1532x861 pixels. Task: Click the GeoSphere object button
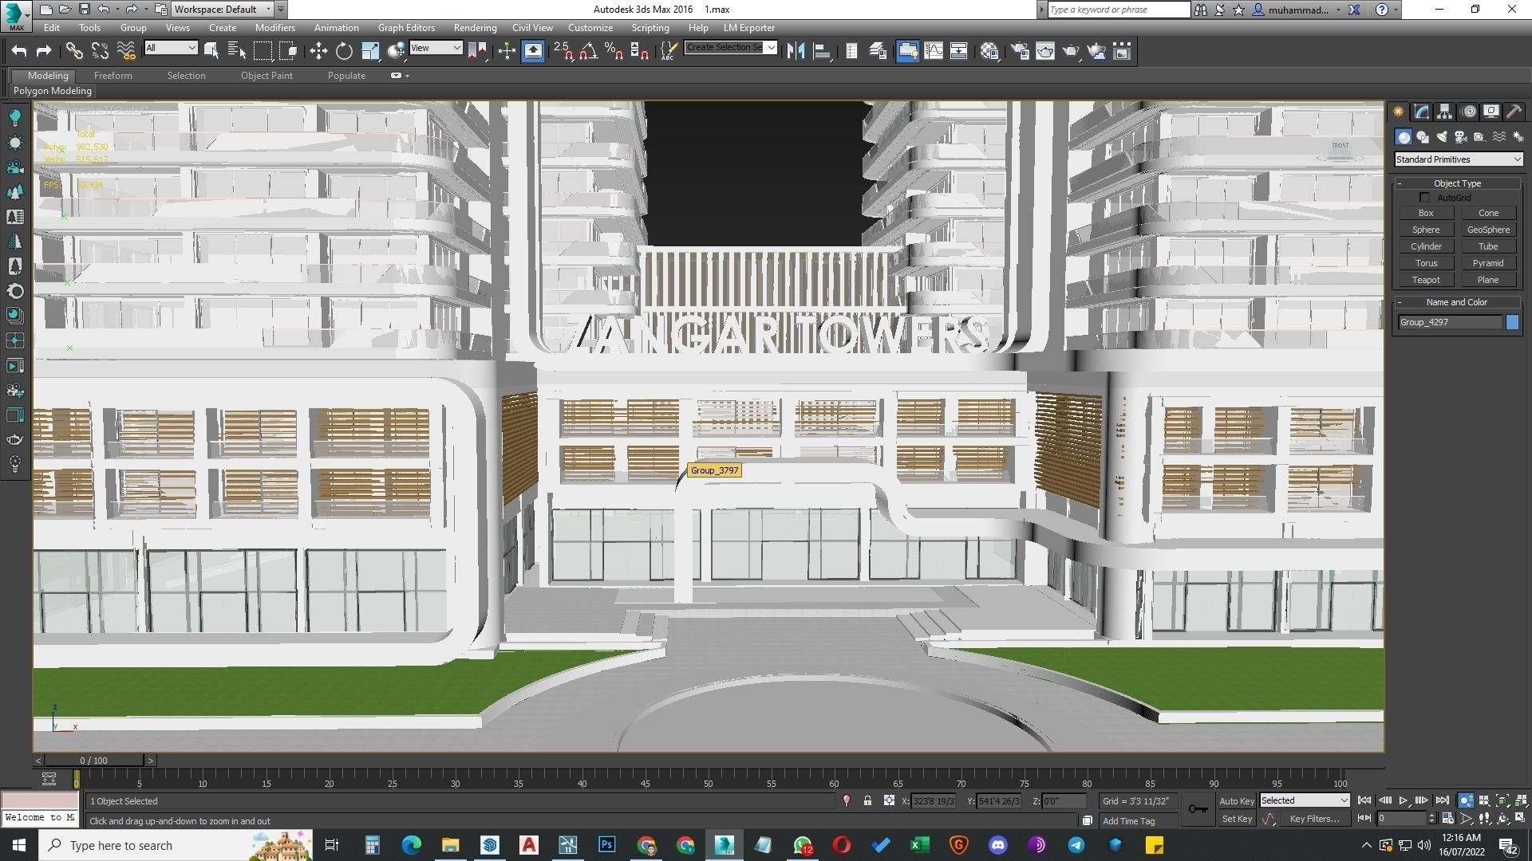point(1488,230)
